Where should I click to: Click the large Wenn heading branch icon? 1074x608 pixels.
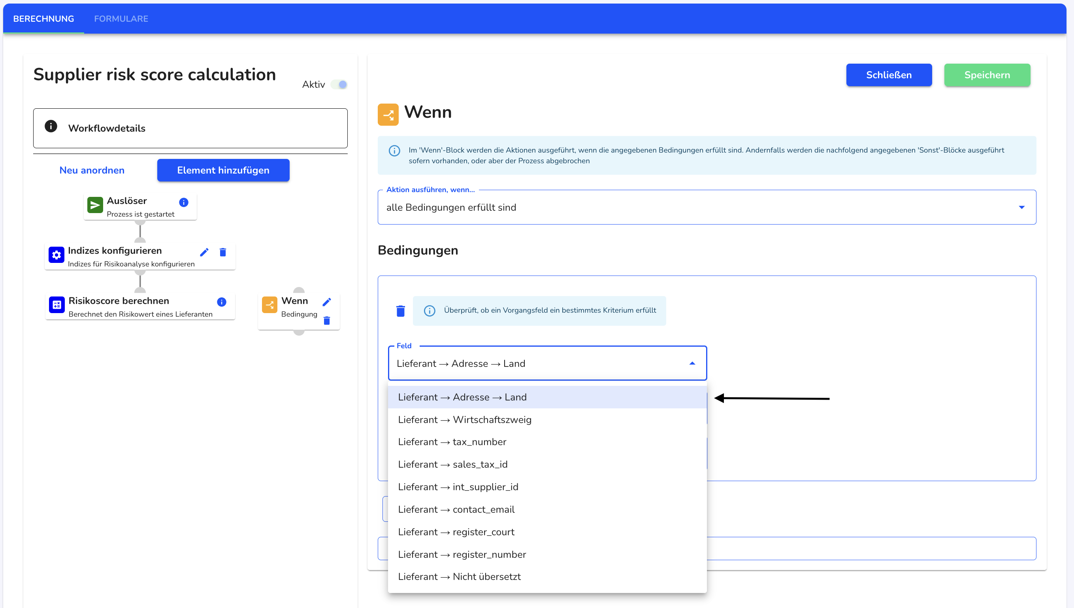click(x=388, y=114)
